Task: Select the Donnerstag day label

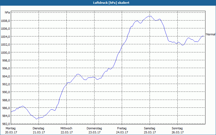Action: [94, 129]
